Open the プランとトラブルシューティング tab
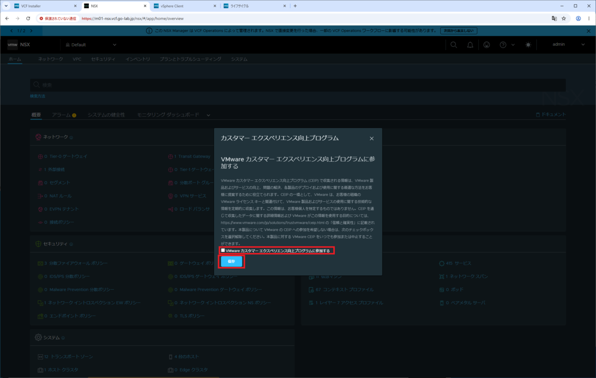596x378 pixels. (190, 59)
